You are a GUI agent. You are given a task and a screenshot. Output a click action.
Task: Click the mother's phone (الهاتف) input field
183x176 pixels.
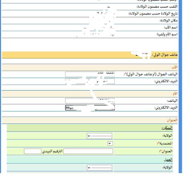pyautogui.click(x=90, y=101)
